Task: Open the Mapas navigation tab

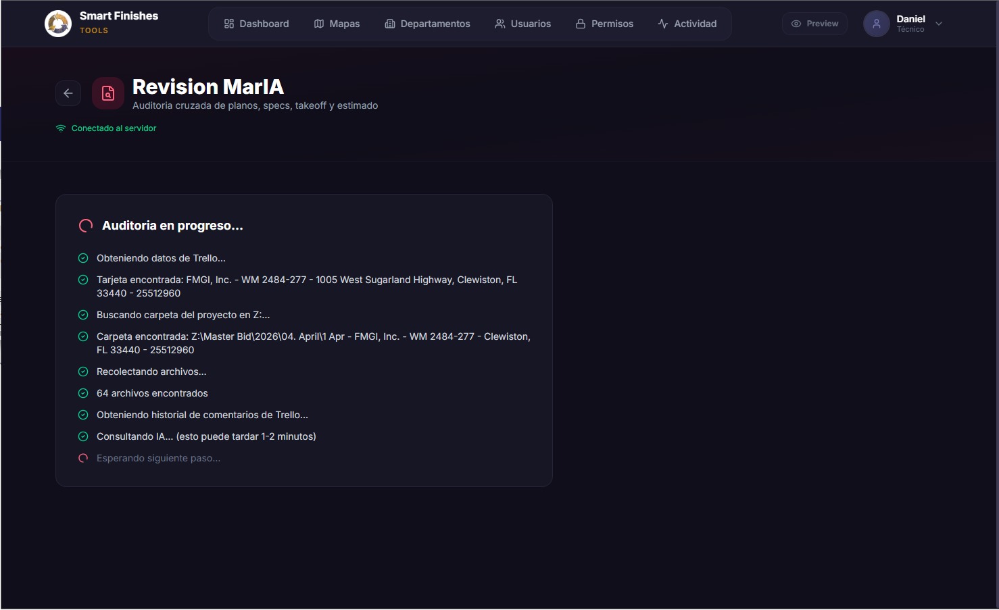Action: [x=337, y=24]
